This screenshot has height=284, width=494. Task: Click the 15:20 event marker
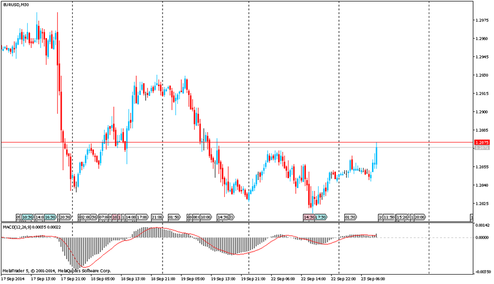(403, 217)
